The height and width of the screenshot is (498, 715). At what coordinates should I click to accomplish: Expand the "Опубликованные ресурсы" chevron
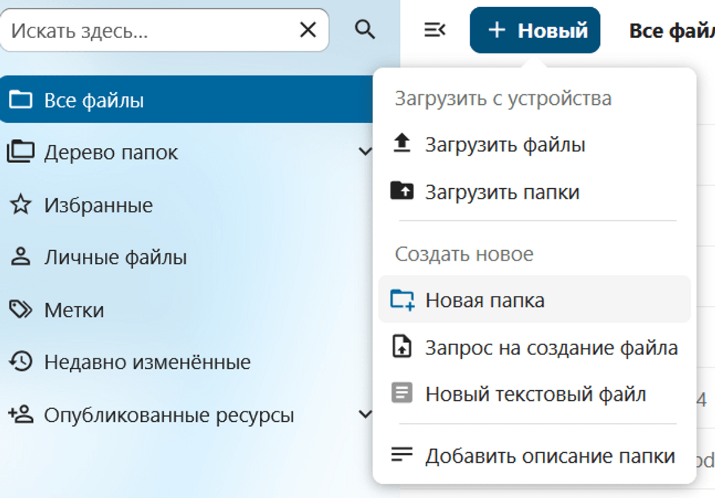[365, 414]
